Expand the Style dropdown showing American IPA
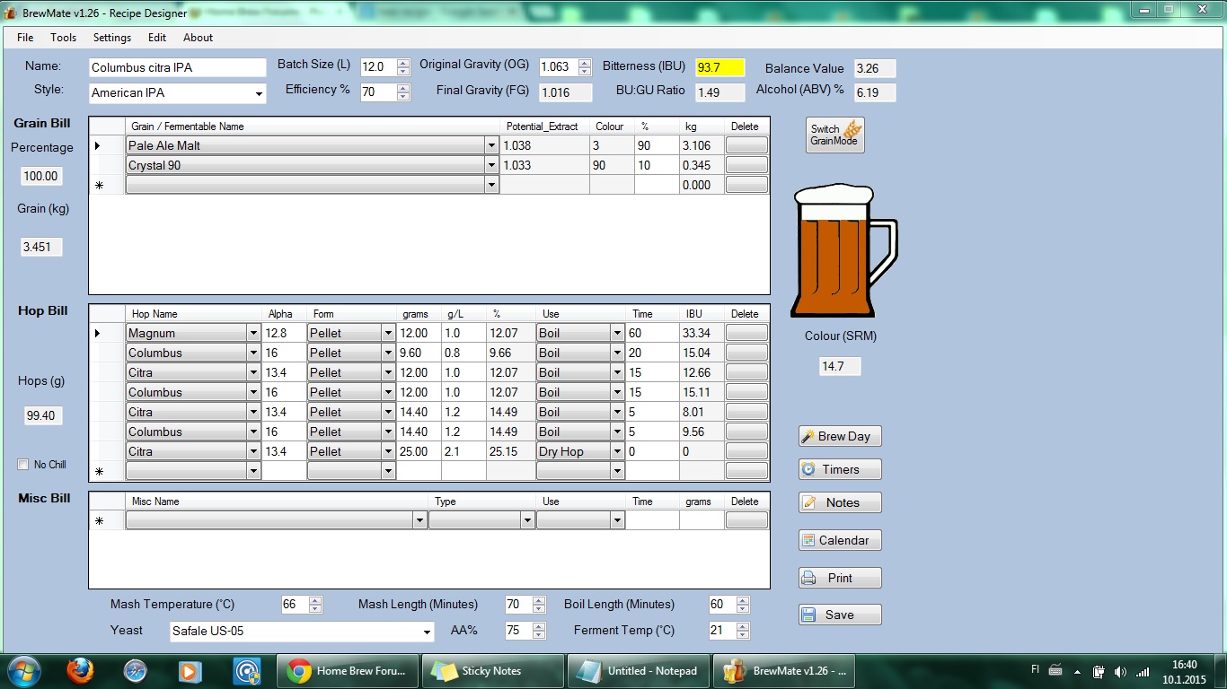This screenshot has height=689, width=1227. tap(259, 93)
